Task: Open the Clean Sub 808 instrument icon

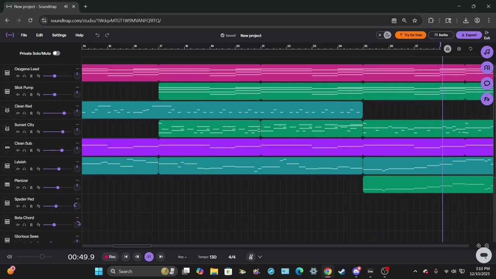Action: [x=7, y=147]
